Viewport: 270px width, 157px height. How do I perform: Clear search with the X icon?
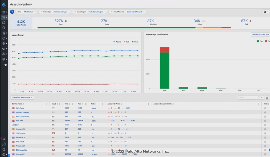coord(262,97)
